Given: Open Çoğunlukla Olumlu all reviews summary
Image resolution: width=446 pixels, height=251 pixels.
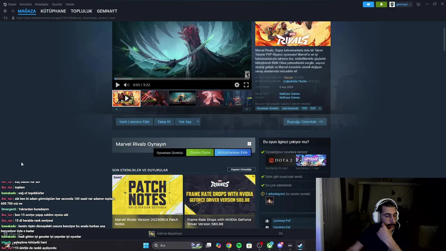Looking at the screenshot, I should (x=295, y=81).
